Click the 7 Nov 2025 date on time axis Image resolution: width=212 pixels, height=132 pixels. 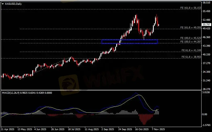(x=158, y=129)
